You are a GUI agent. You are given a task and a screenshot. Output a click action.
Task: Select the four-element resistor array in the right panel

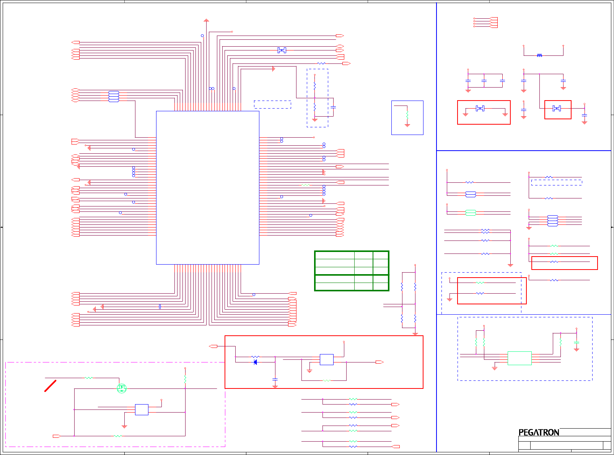552,221
